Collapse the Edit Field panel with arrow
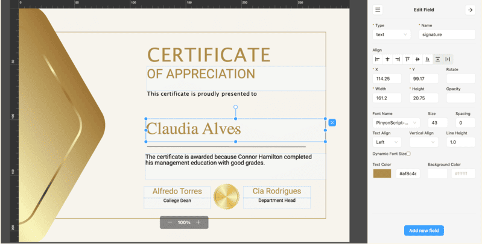 (470, 10)
